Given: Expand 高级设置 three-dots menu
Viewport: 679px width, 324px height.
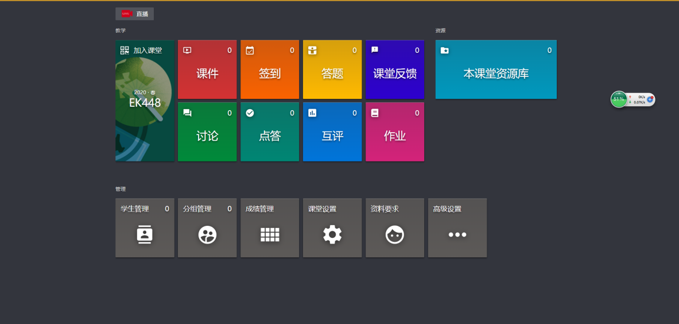Looking at the screenshot, I should (457, 234).
